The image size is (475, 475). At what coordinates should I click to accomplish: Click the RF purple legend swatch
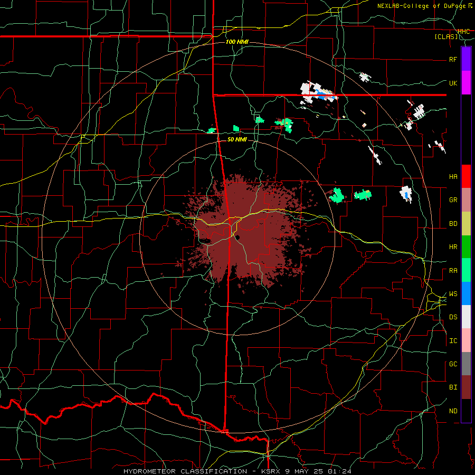(x=466, y=59)
